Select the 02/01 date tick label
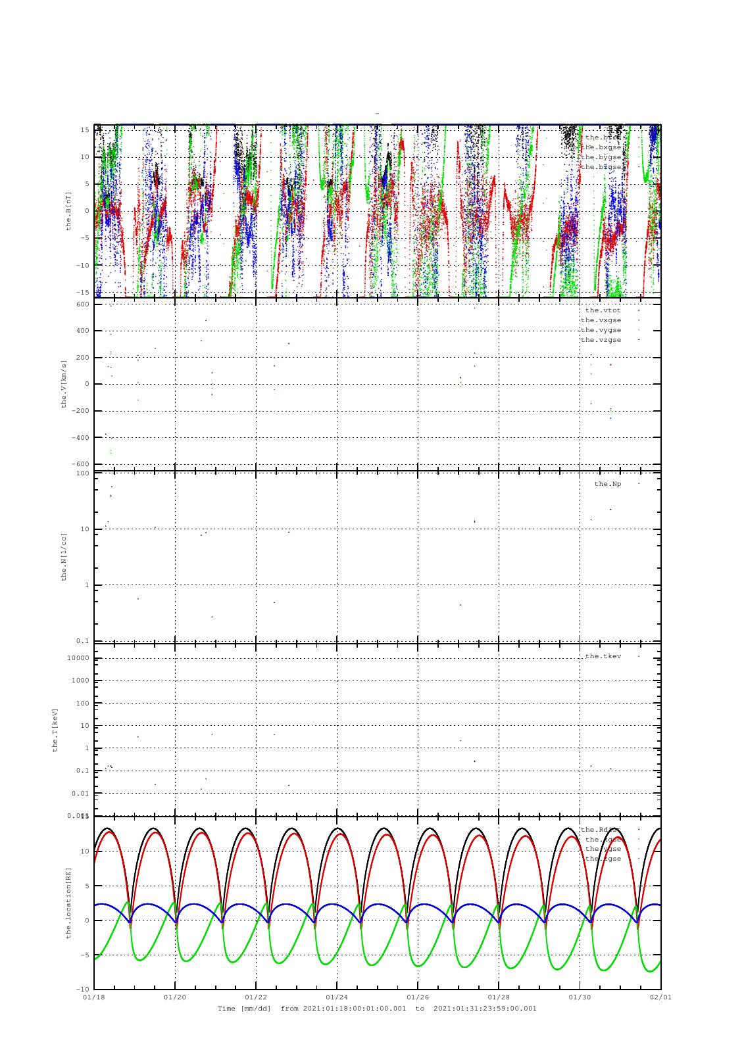 point(660,997)
